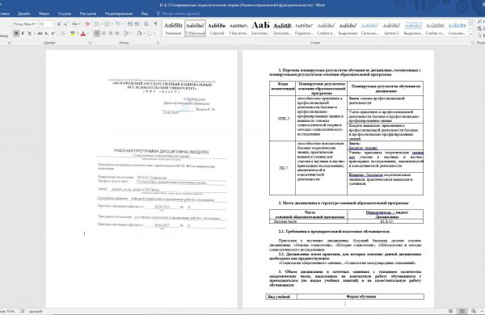Open line spacing options
Image resolution: width=485 pixels, height=315 pixels.
tap(126, 33)
